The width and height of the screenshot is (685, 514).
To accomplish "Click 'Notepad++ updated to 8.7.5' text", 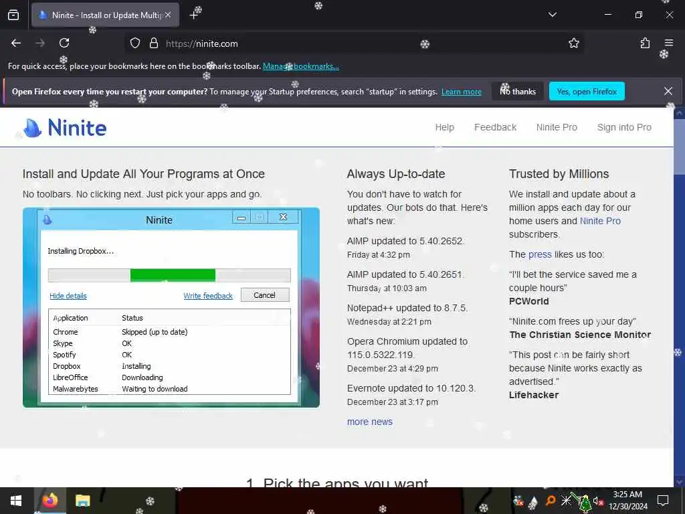I will 407,308.
